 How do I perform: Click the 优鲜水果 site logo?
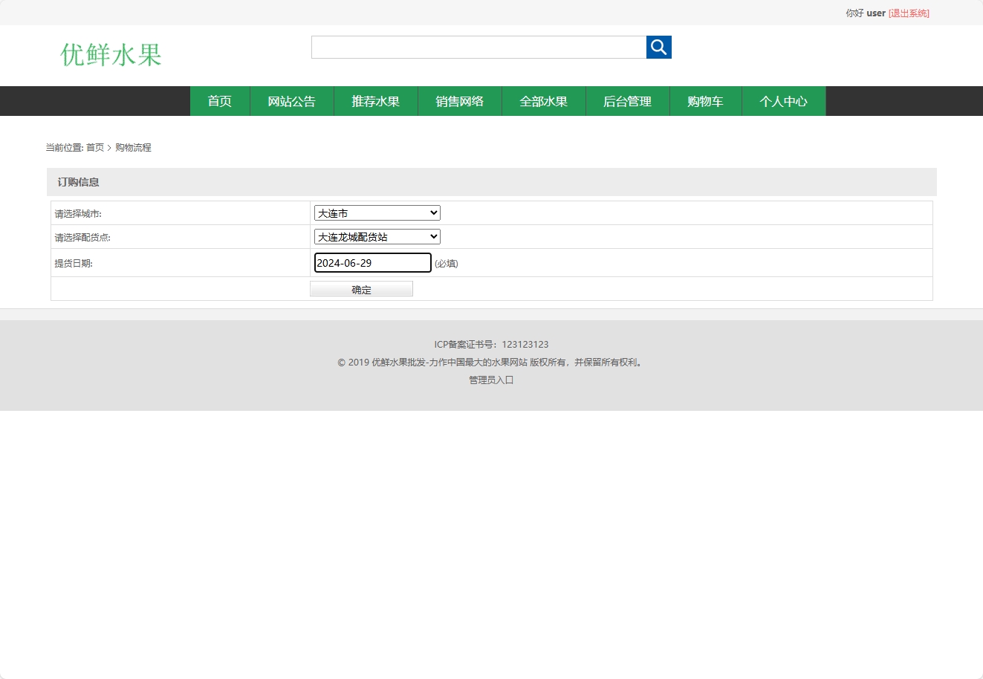[111, 54]
